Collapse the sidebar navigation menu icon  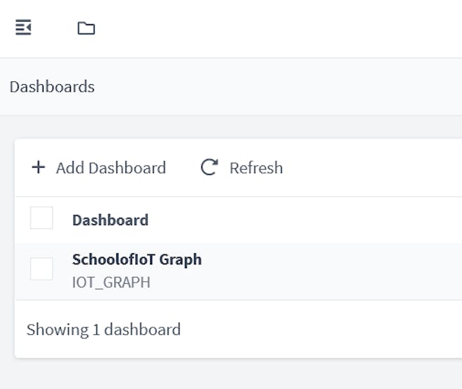coord(23,27)
